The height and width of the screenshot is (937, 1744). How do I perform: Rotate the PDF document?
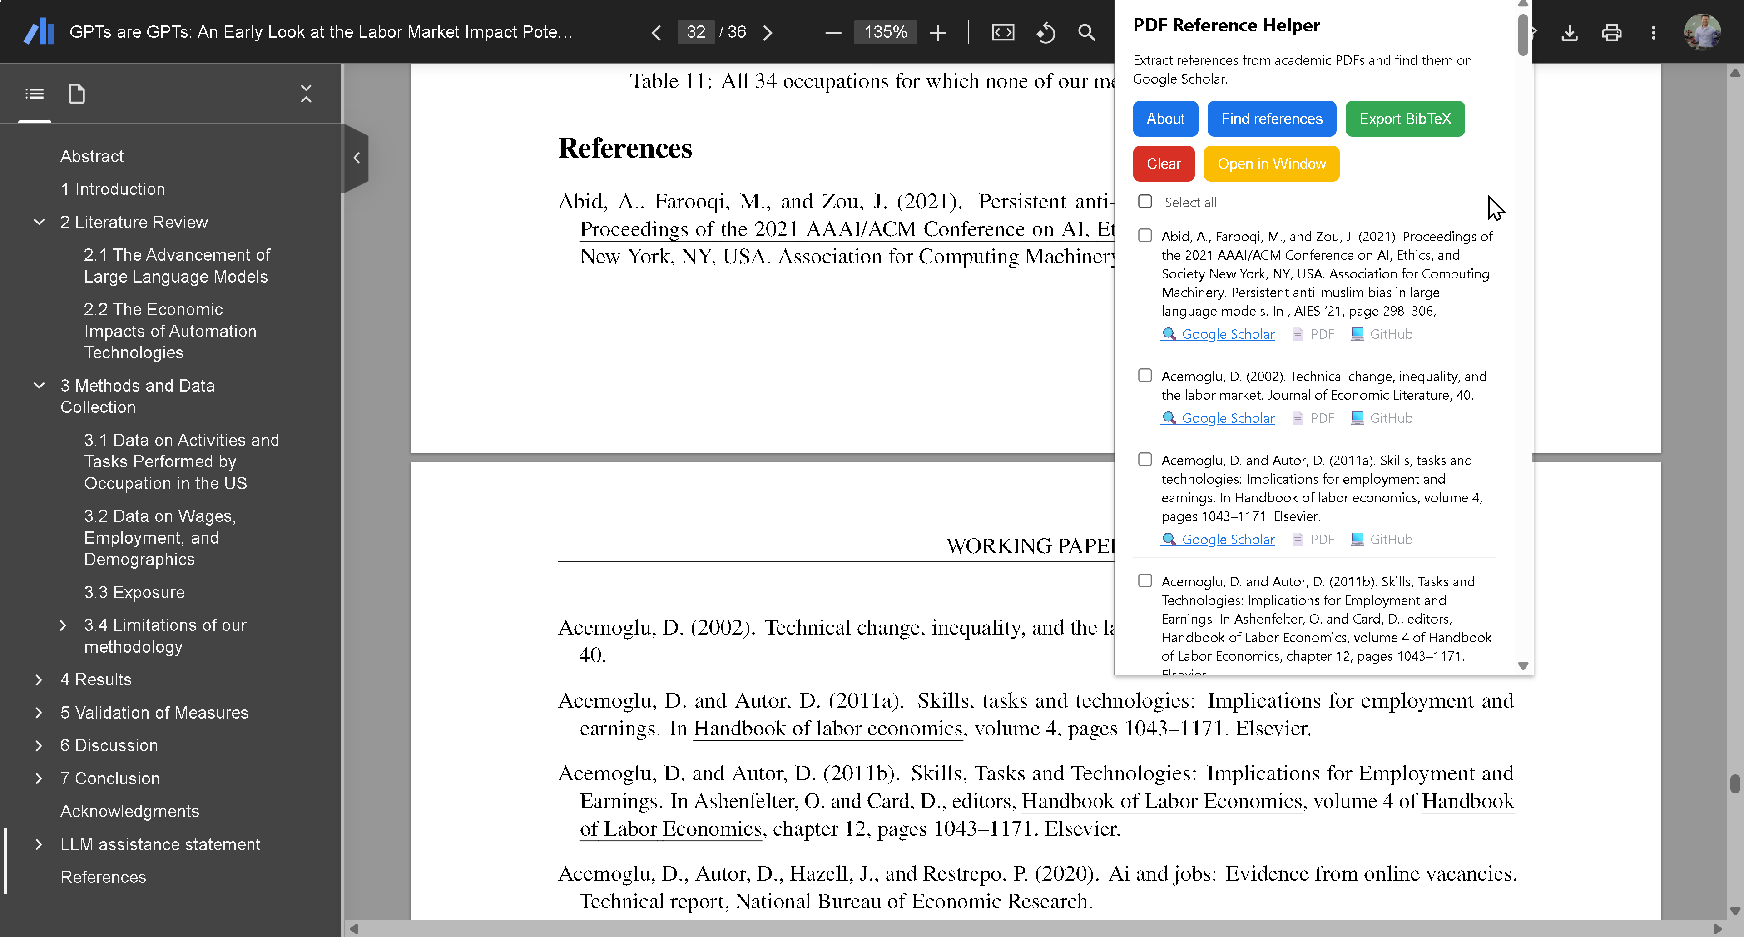tap(1045, 33)
